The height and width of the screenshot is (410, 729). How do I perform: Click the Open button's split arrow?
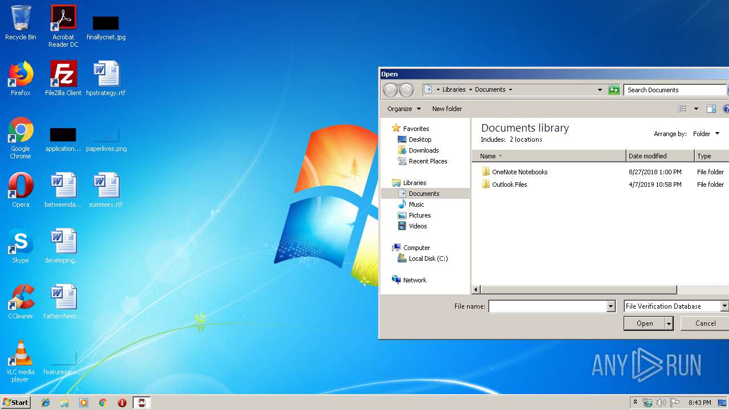pos(669,323)
